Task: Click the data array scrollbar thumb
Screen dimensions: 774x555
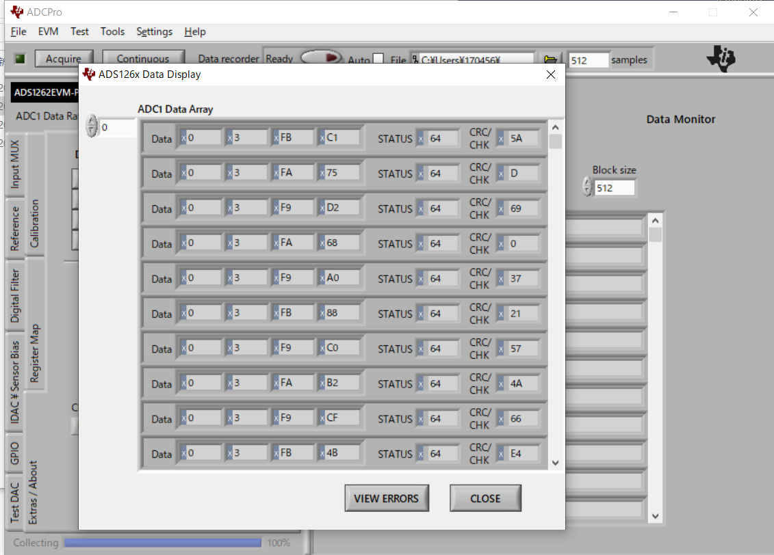Action: pos(555,141)
